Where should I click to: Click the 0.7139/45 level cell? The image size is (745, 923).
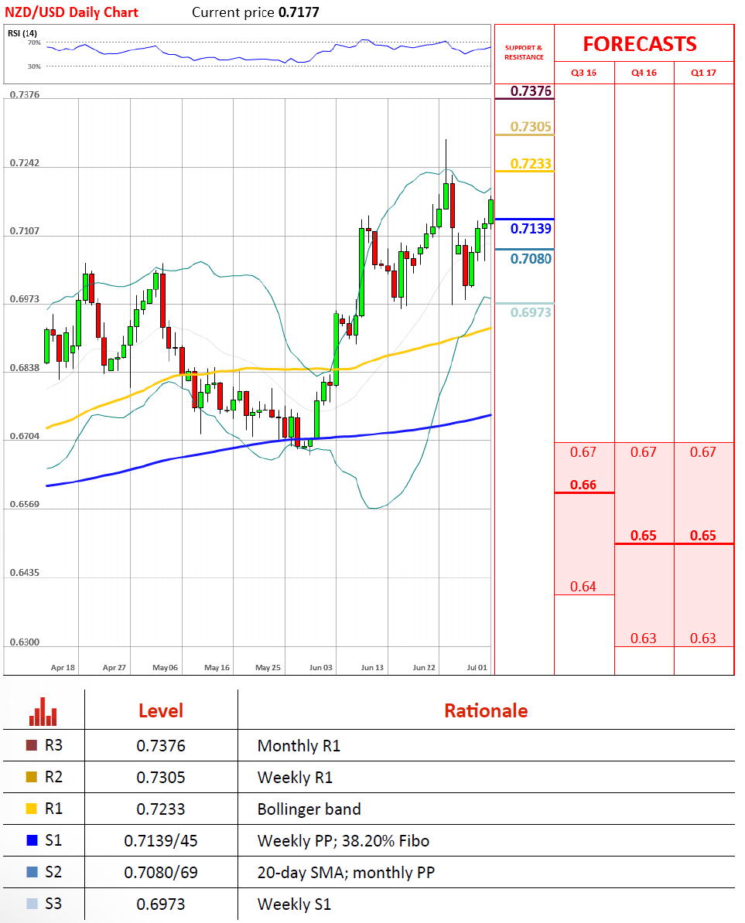click(161, 841)
